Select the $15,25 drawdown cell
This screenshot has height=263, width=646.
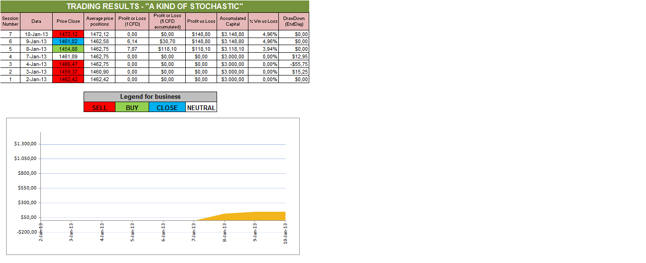click(x=294, y=72)
